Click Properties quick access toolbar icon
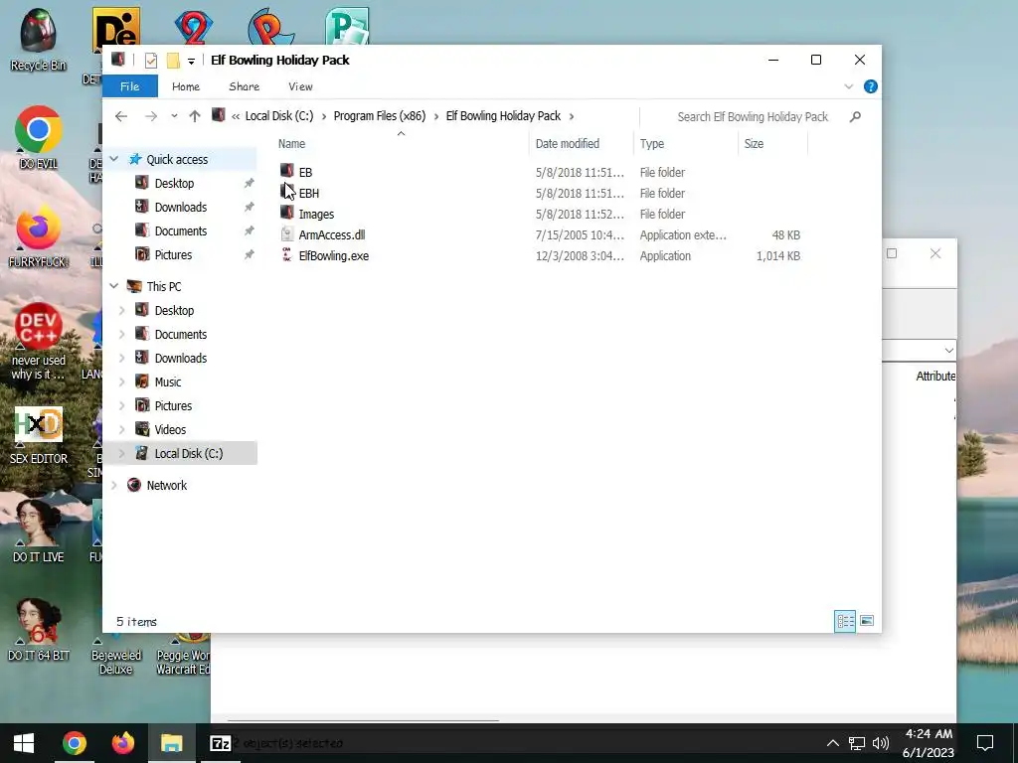Viewport: 1018px width, 763px height. coord(151,61)
